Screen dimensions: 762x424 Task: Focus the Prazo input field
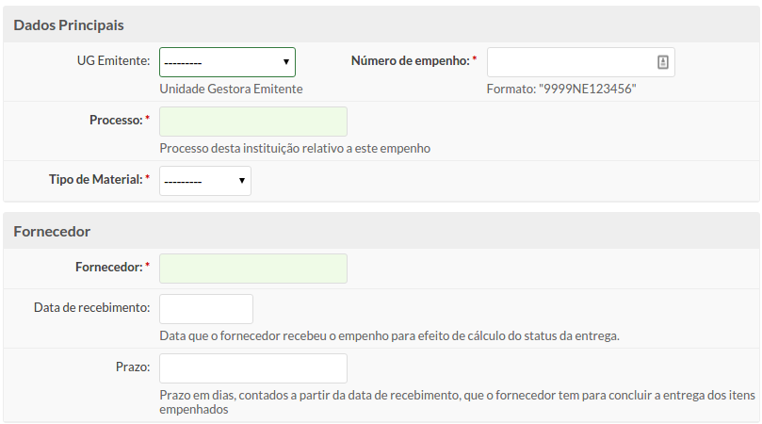253,368
